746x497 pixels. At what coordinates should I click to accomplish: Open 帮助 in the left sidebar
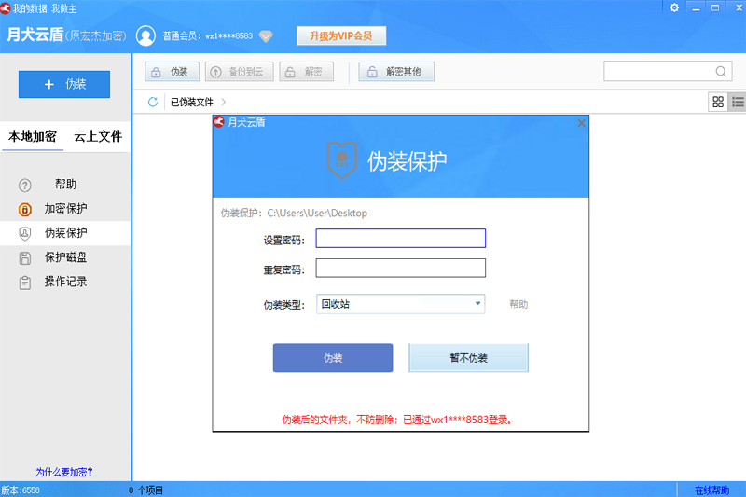point(65,185)
